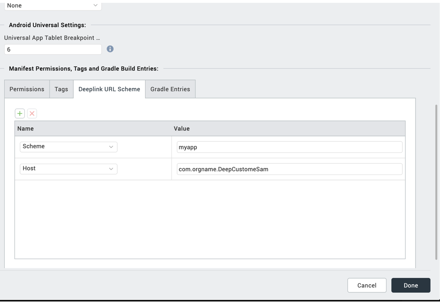Open the Tags tab
Viewport: 440px width, 305px height.
pyautogui.click(x=61, y=89)
